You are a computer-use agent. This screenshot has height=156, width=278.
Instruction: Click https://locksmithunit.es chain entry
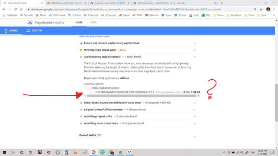click(x=105, y=88)
